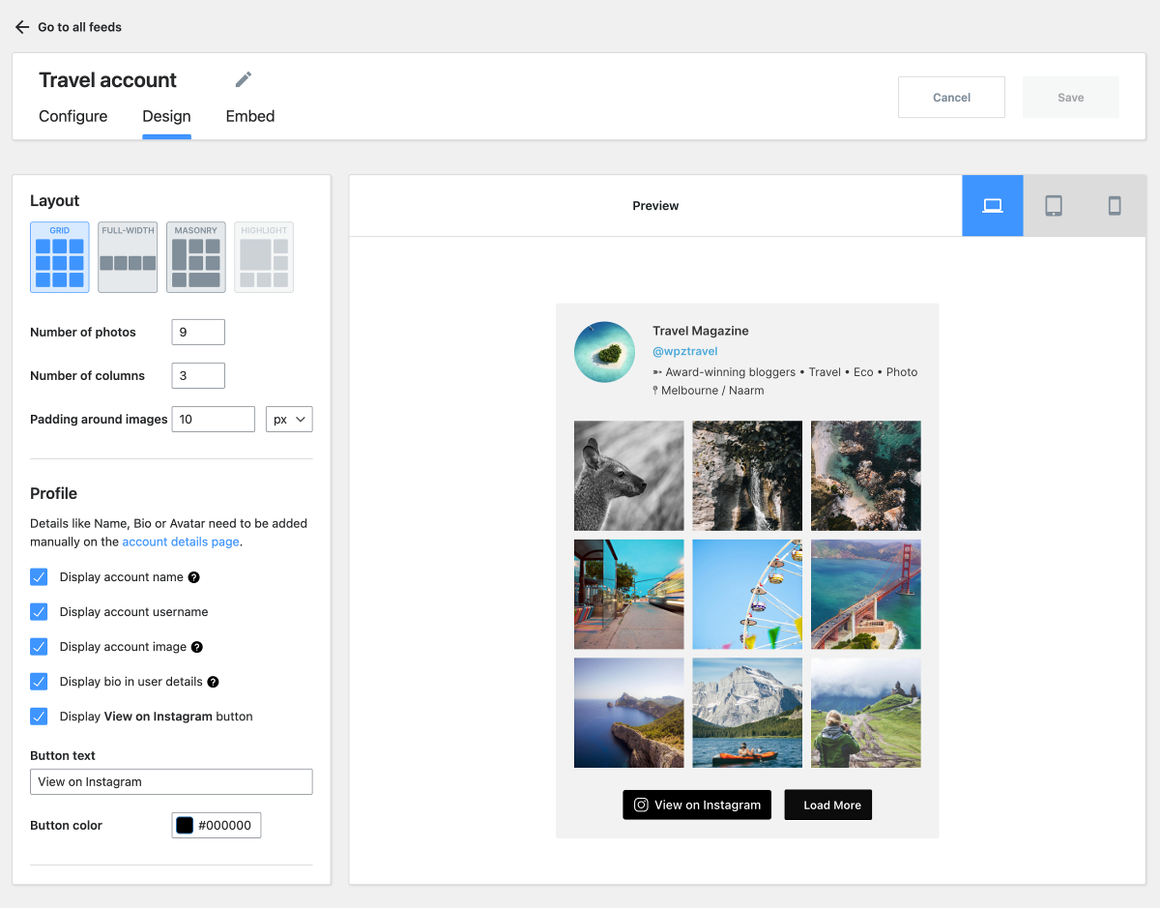Image resolution: width=1160 pixels, height=908 pixels.
Task: Click the pencil icon to rename feed
Action: point(244,79)
